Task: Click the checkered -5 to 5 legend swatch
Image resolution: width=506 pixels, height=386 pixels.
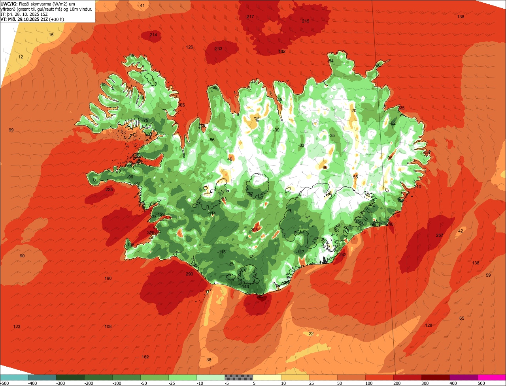Action: click(239, 377)
